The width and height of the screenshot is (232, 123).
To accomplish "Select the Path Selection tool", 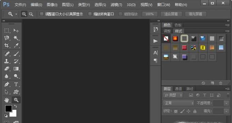I will (6, 92).
